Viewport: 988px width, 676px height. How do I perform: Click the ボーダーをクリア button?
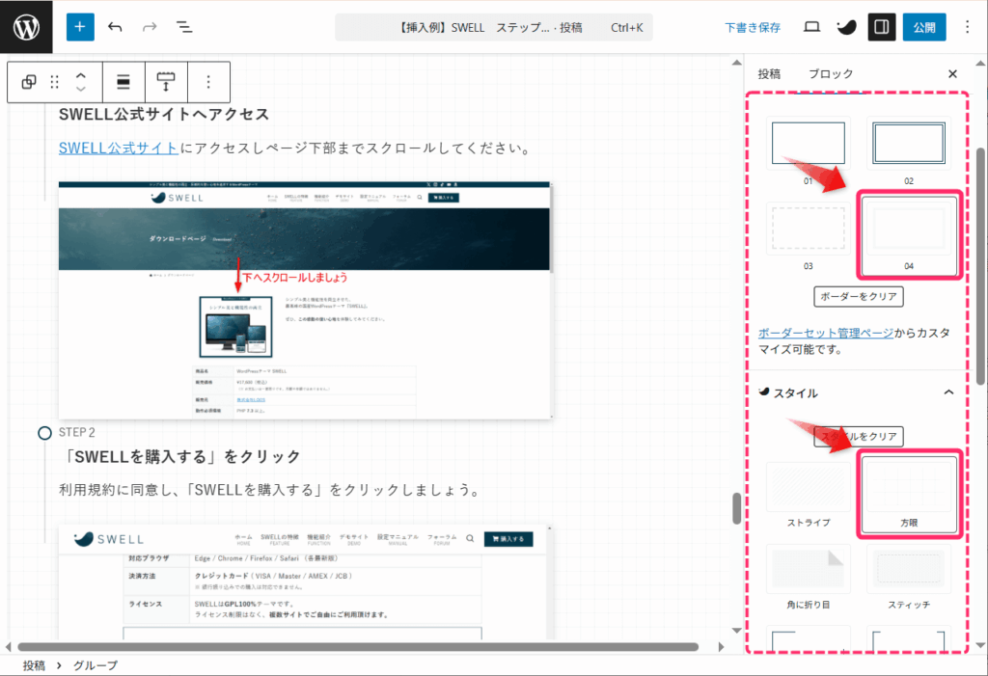pos(859,296)
